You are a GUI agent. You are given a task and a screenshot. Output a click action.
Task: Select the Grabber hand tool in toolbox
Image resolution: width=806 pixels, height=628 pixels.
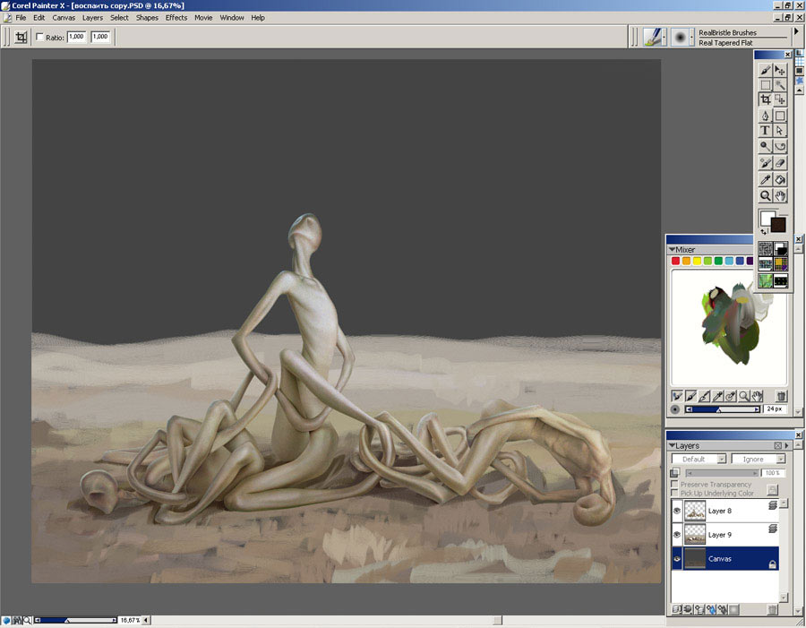click(780, 195)
